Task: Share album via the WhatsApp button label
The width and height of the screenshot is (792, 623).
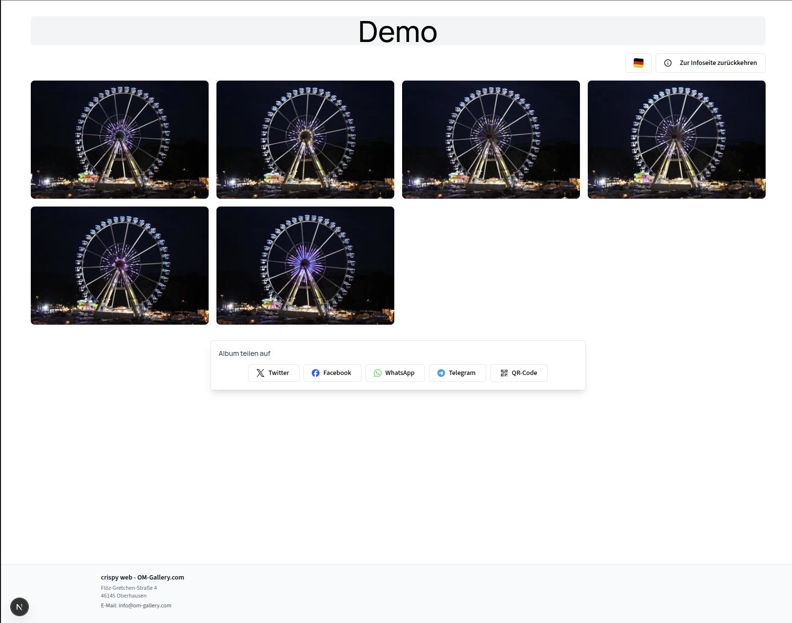Action: tap(400, 373)
